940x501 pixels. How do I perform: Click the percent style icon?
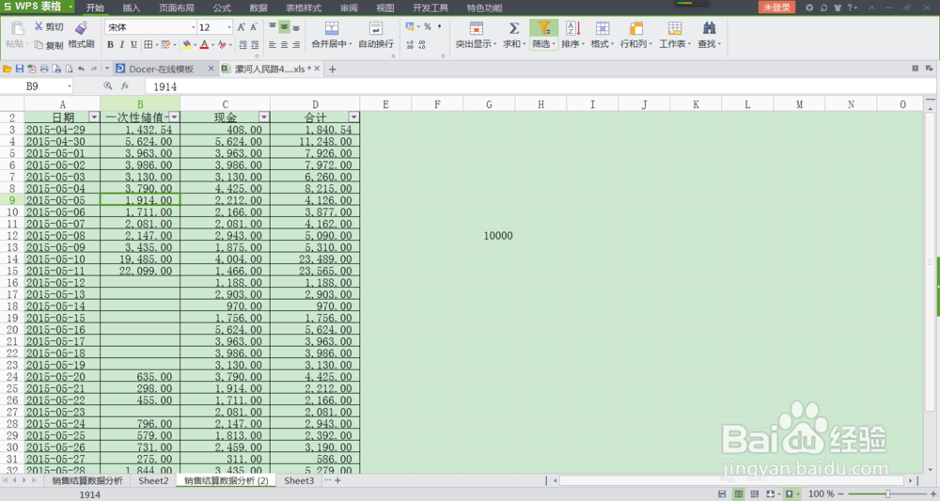(x=428, y=27)
